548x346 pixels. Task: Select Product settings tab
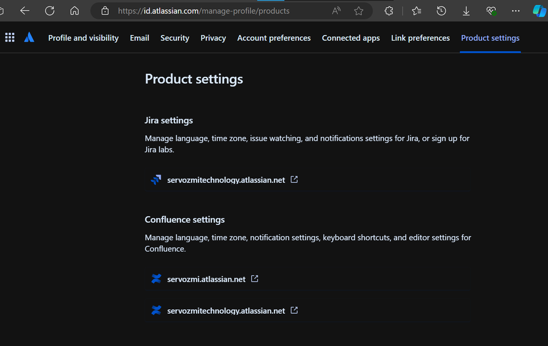pos(490,38)
